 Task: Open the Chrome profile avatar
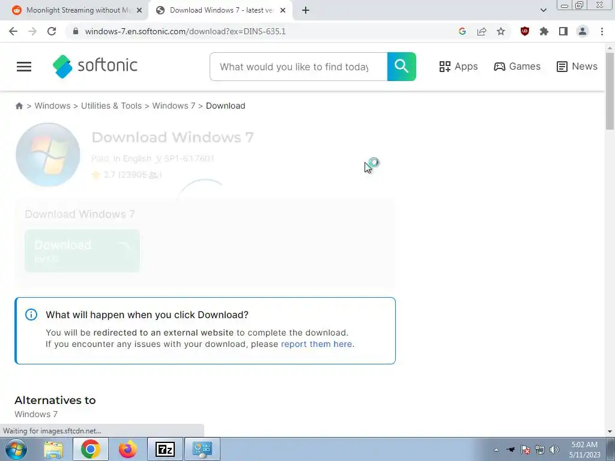[583, 31]
